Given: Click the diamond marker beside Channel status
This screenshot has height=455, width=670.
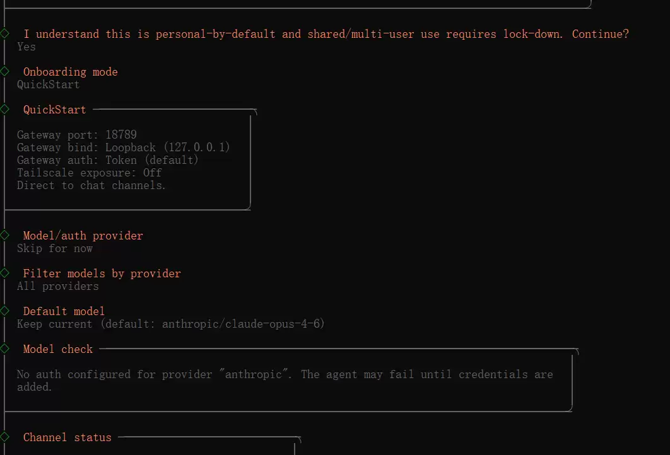Looking at the screenshot, I should pyautogui.click(x=5, y=437).
